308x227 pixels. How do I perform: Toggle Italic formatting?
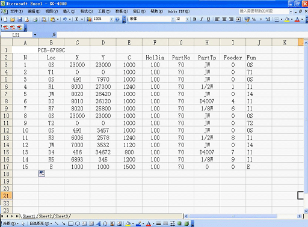click(x=202, y=19)
